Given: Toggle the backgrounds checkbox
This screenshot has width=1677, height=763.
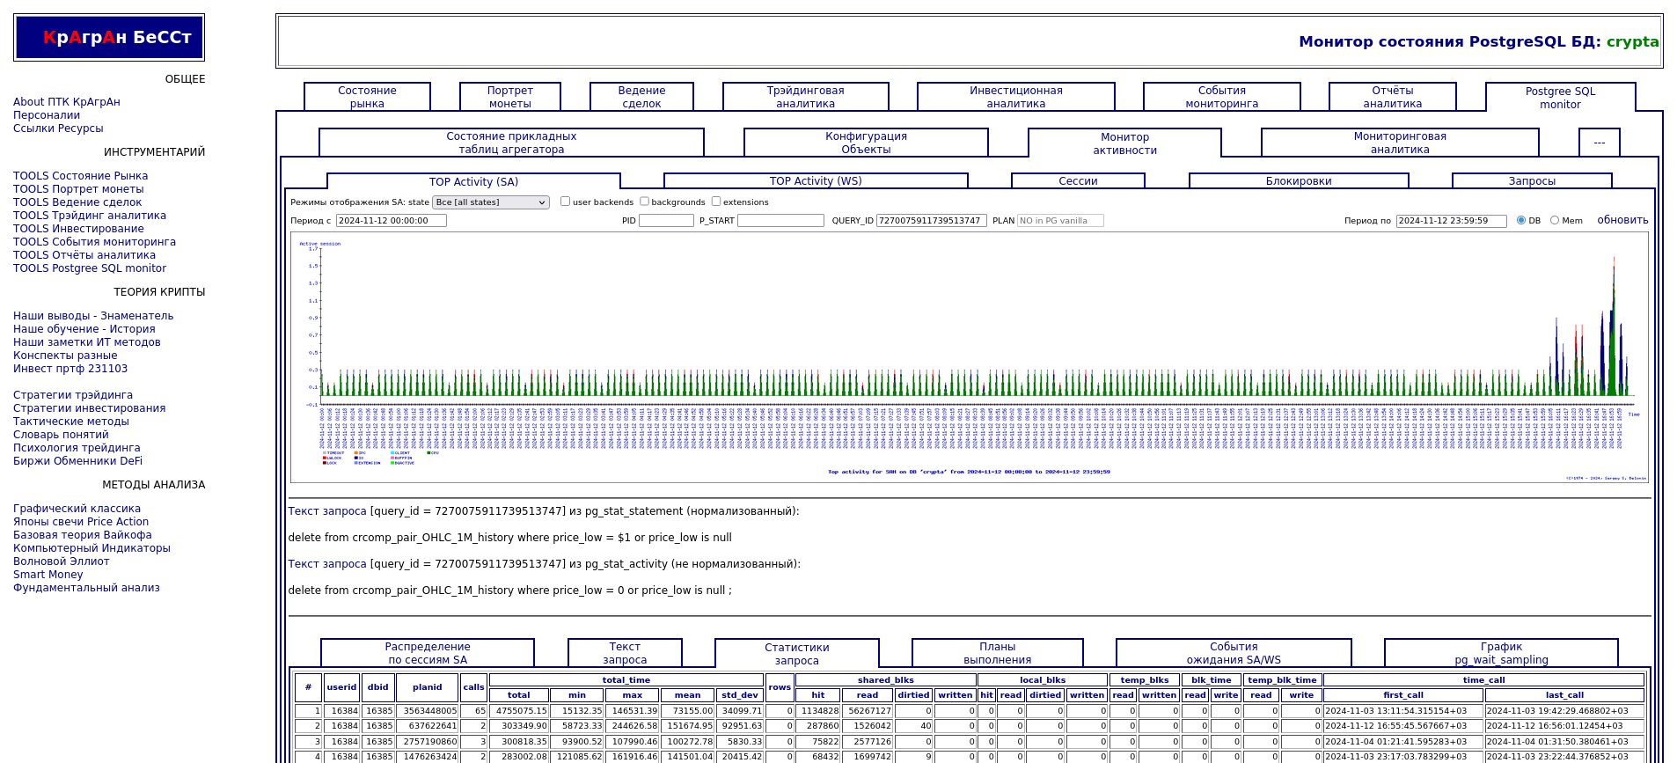Looking at the screenshot, I should [644, 202].
